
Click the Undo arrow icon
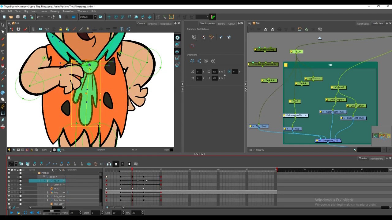pyautogui.click(x=39, y=17)
